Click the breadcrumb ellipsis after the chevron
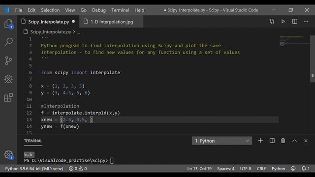The image size is (315, 177). [x=78, y=32]
